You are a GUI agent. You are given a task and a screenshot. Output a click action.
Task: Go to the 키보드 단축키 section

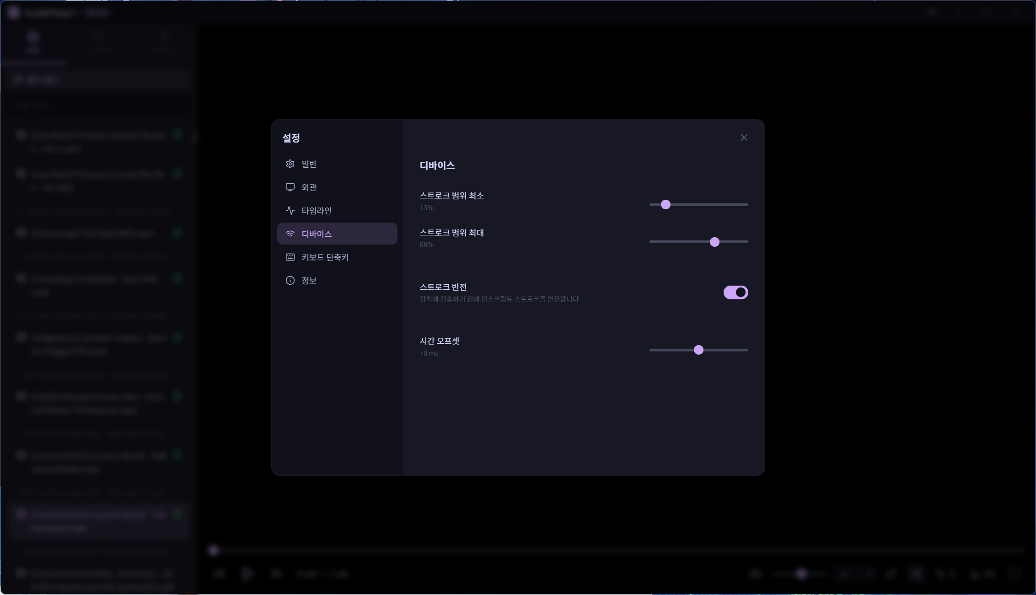point(325,257)
